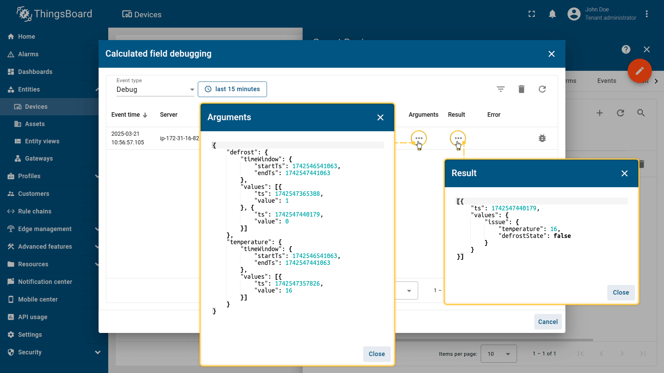Image resolution: width=664 pixels, height=373 pixels.
Task: Open the notifications bell
Action: pyautogui.click(x=552, y=14)
